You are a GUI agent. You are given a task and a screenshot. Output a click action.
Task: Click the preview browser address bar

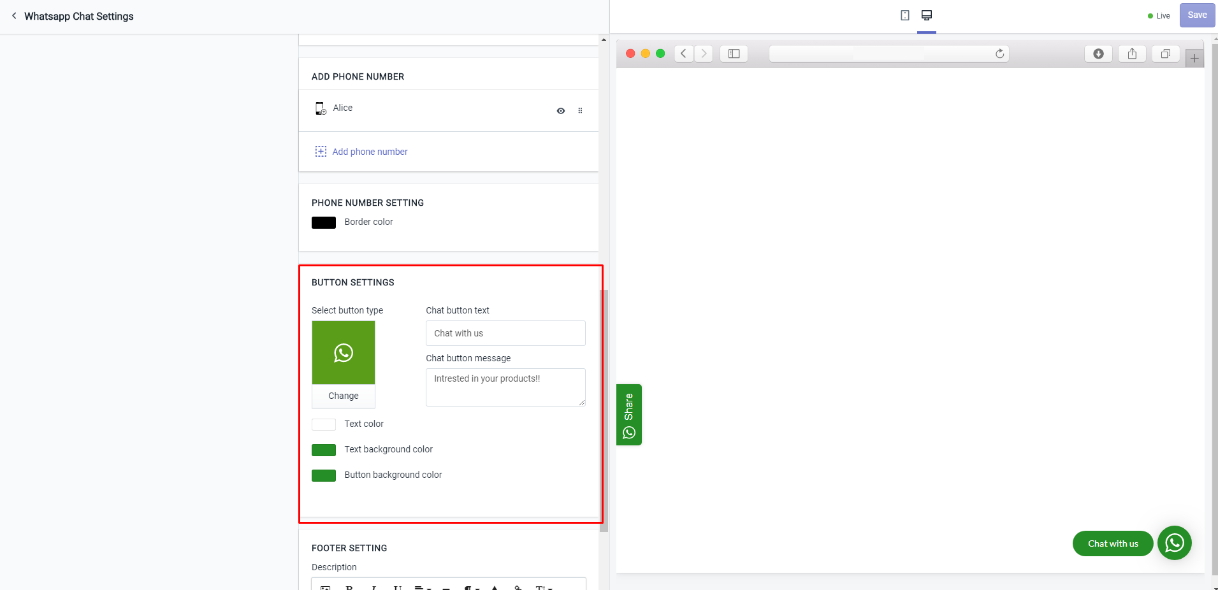point(889,54)
